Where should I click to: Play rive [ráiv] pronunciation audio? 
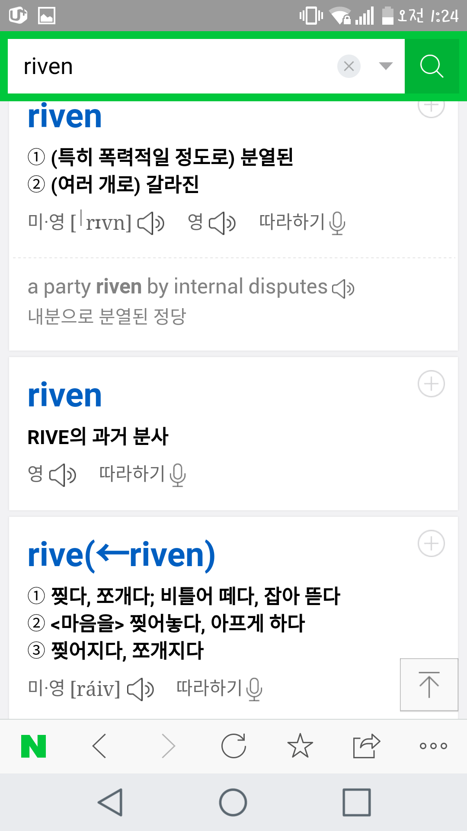tap(141, 689)
